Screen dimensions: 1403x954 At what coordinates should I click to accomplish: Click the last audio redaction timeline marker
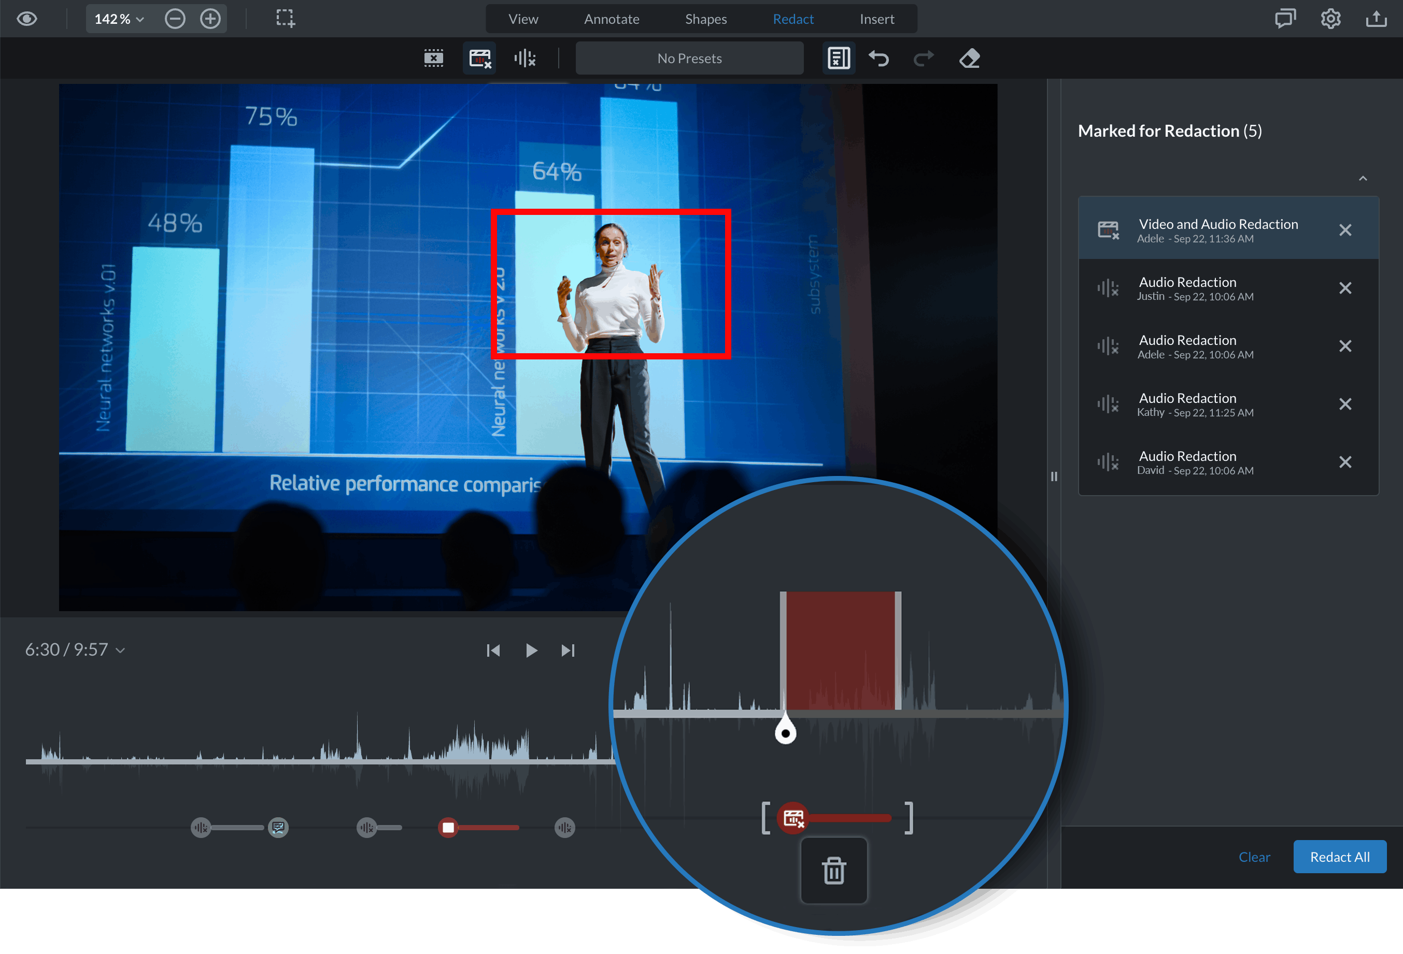point(565,828)
